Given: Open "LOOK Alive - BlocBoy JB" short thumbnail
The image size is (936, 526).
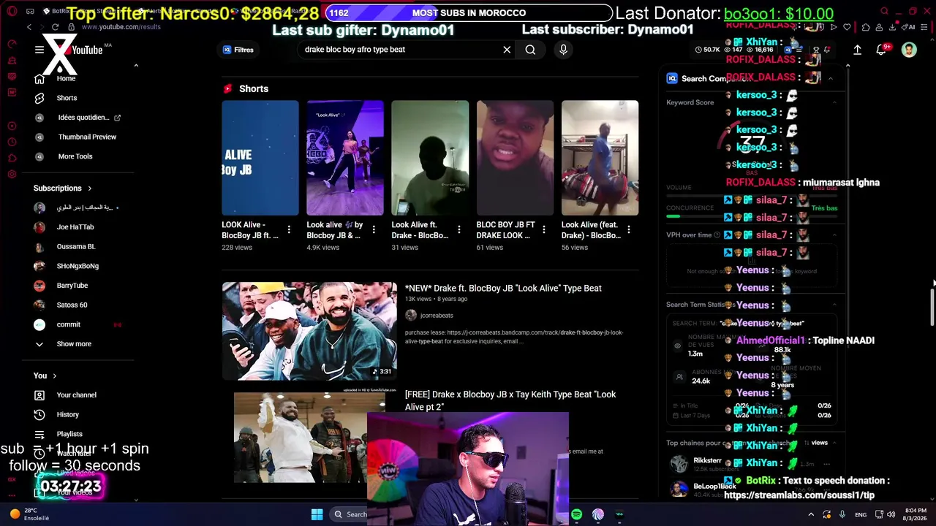Looking at the screenshot, I should pyautogui.click(x=260, y=158).
